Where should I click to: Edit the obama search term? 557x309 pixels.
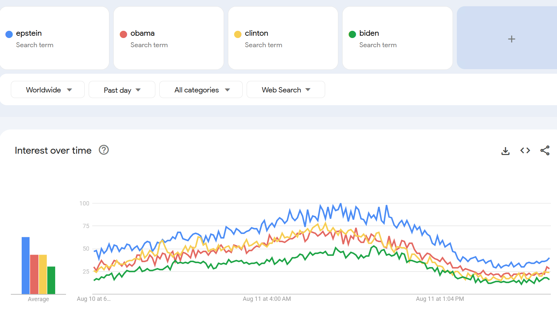(143, 33)
